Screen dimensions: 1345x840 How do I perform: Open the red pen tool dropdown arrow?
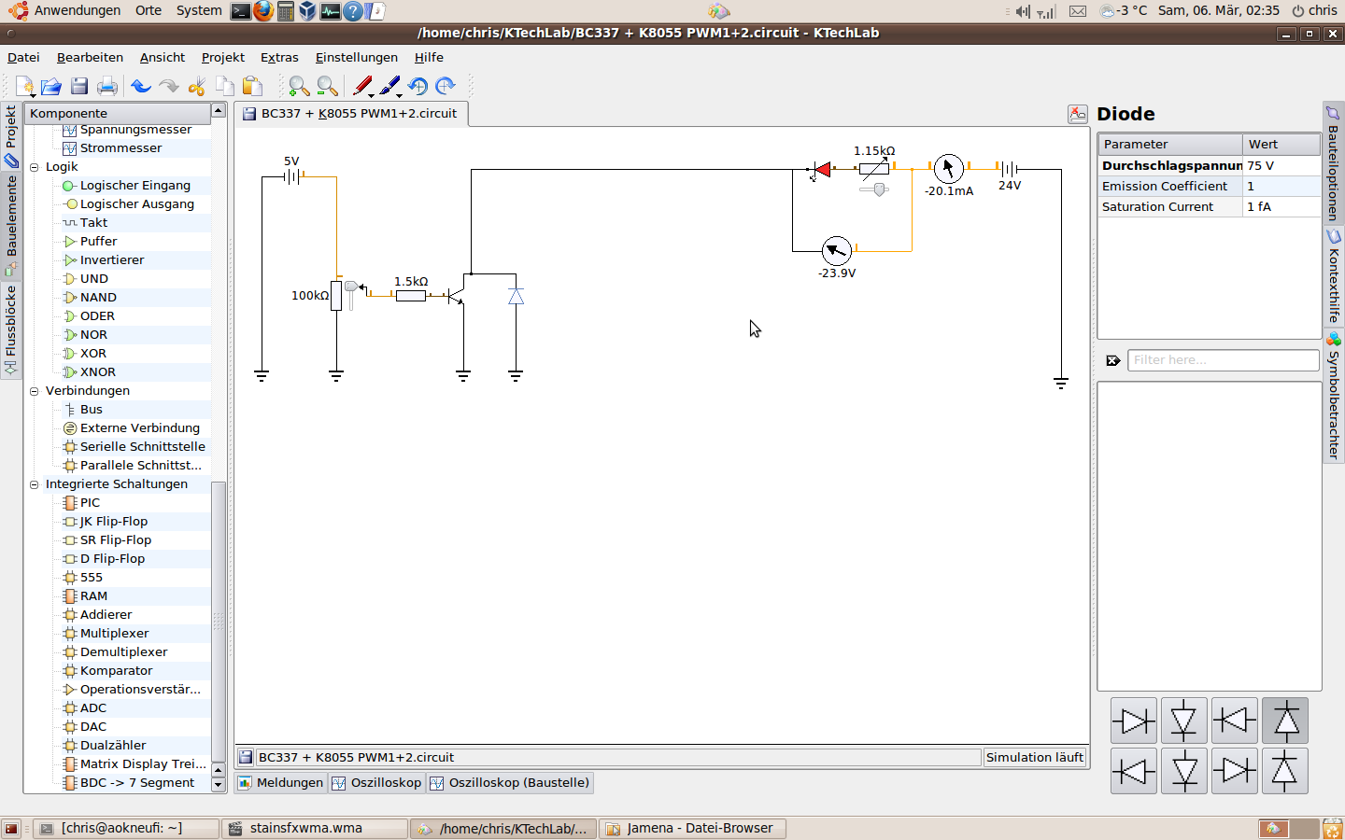click(372, 95)
